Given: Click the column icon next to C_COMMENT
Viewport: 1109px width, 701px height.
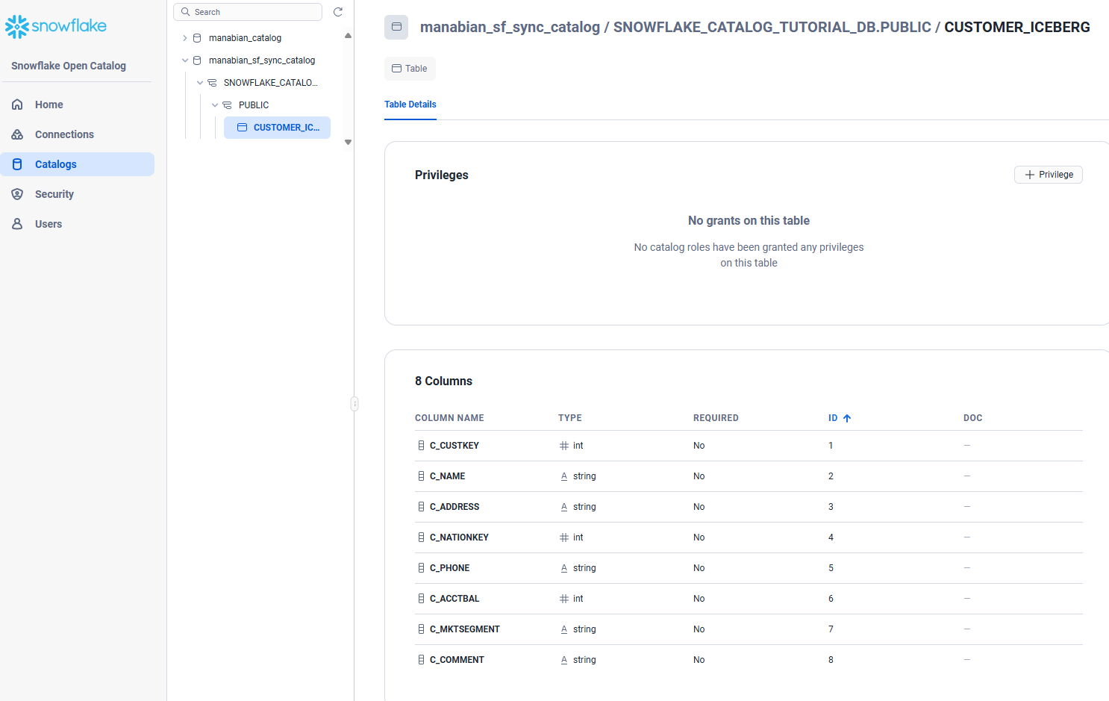Looking at the screenshot, I should pyautogui.click(x=421, y=660).
